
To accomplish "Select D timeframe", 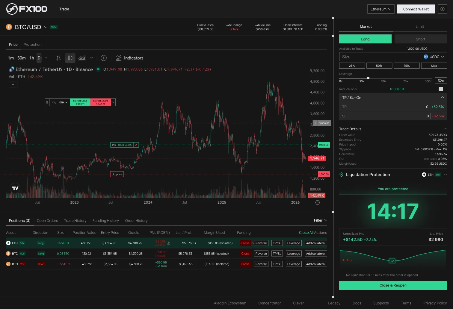I will click(39, 58).
